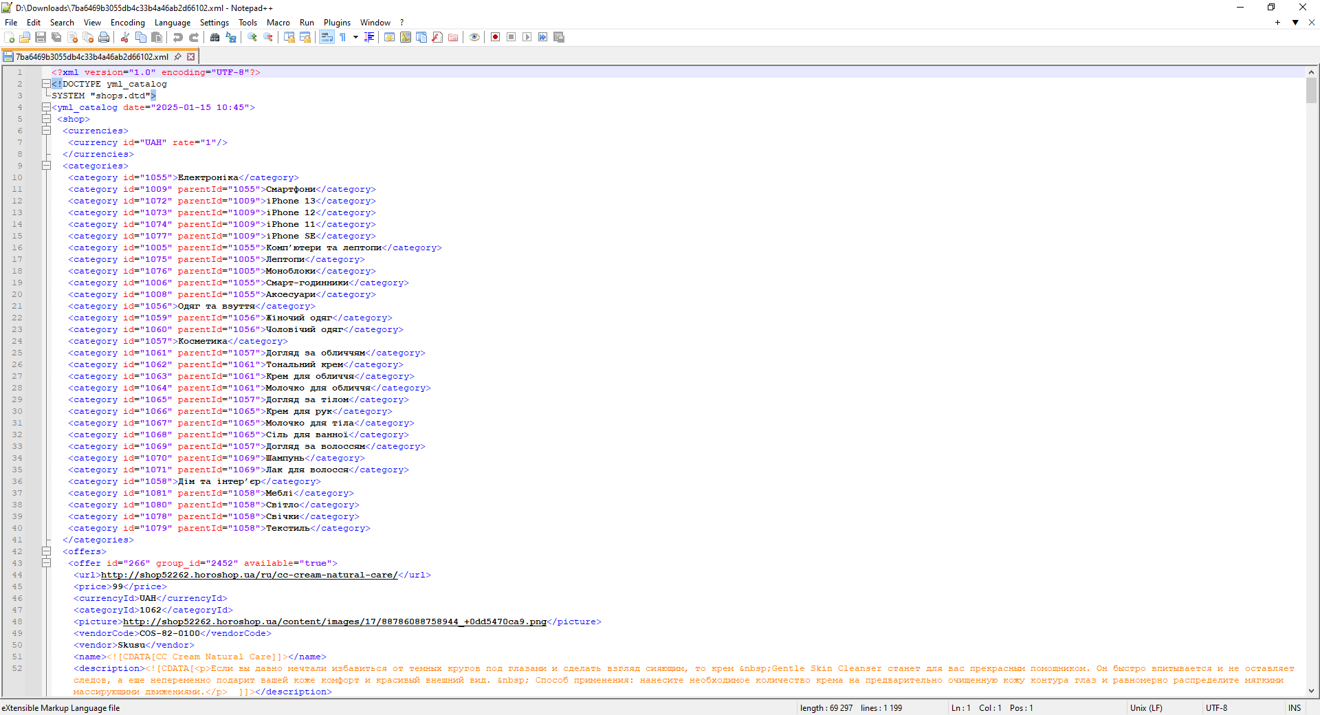Print the document using the printer icon

(104, 37)
